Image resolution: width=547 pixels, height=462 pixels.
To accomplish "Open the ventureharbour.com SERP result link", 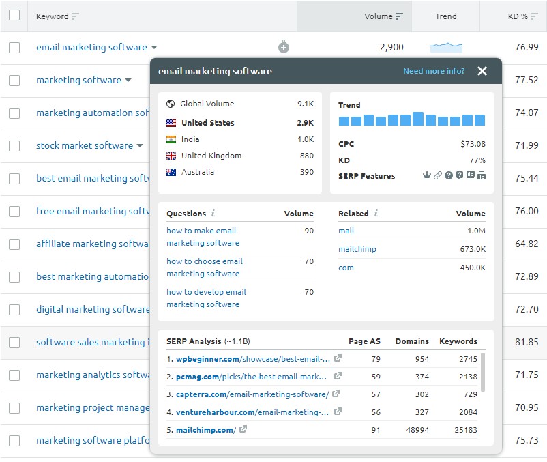I will tap(252, 412).
